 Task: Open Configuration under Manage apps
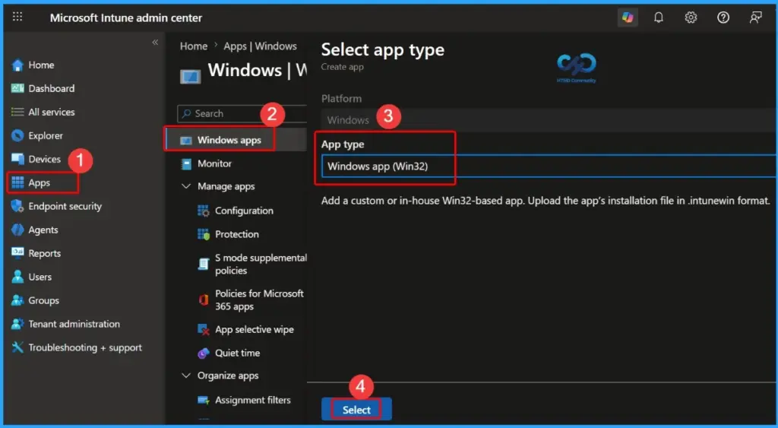click(x=244, y=211)
